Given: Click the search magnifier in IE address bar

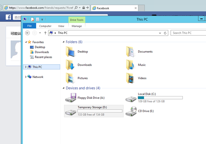Looking at the screenshot, I should 76,7.
